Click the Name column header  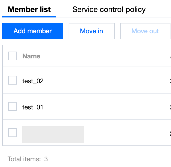31,56
